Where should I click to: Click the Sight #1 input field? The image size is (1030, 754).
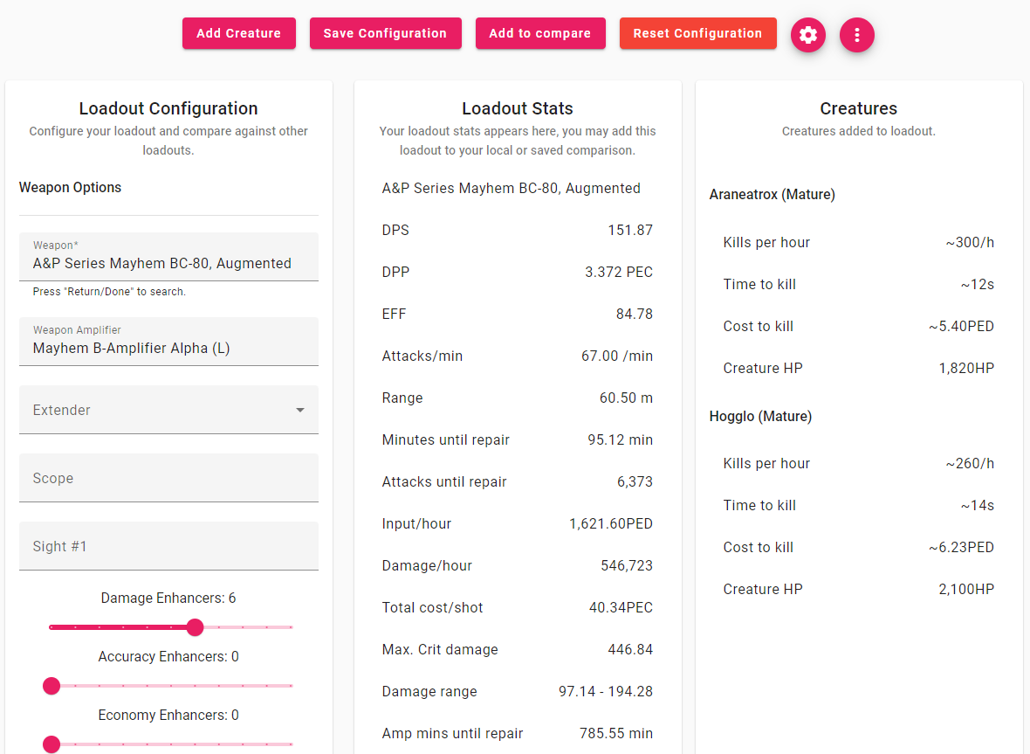pos(168,546)
